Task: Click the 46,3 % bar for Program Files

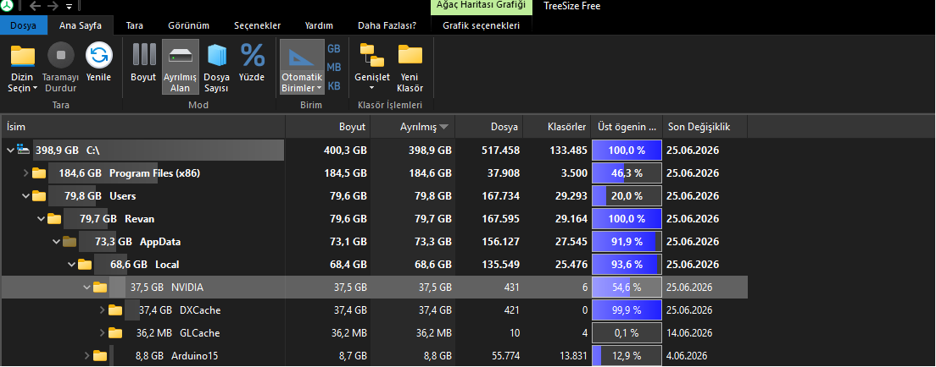Action: [x=627, y=173]
